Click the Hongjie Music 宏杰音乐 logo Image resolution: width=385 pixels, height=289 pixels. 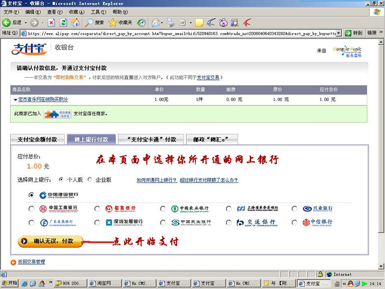click(347, 52)
